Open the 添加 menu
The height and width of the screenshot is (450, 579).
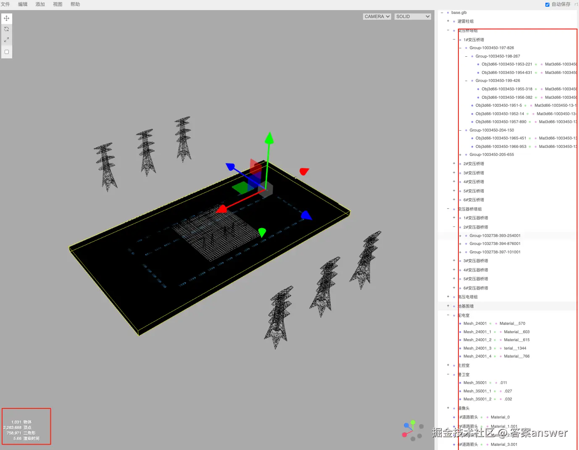(x=40, y=4)
